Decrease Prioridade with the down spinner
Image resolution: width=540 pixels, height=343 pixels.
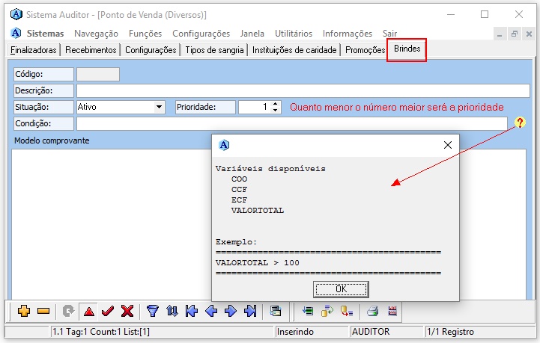coord(275,110)
